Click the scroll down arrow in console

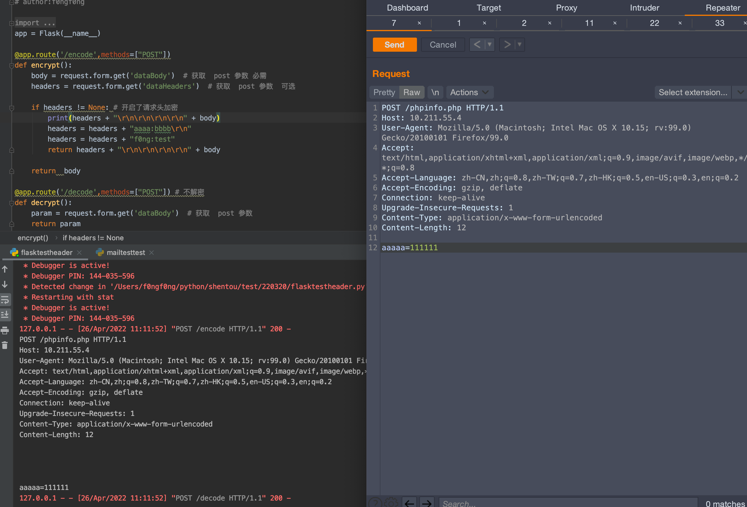point(5,285)
